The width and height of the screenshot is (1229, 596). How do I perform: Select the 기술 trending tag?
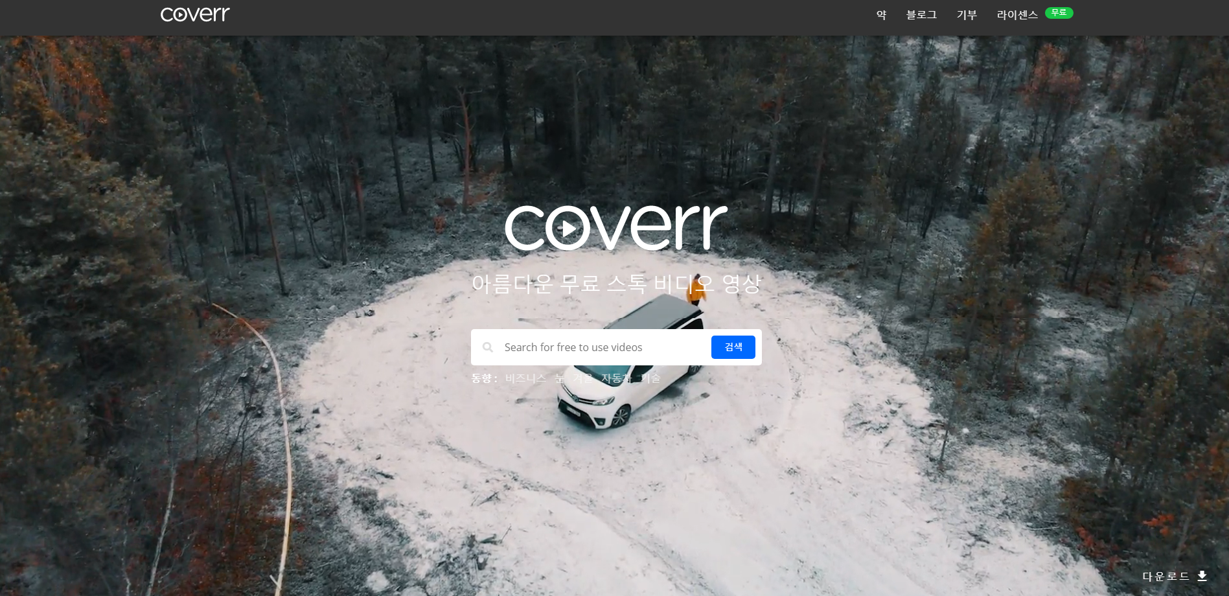click(650, 378)
